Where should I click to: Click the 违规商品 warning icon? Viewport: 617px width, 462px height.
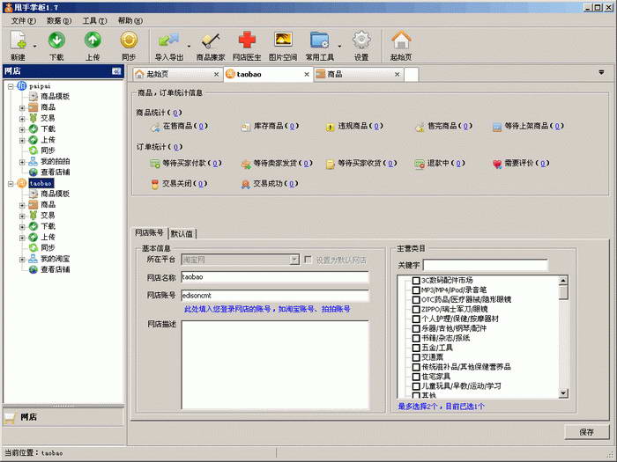[330, 127]
